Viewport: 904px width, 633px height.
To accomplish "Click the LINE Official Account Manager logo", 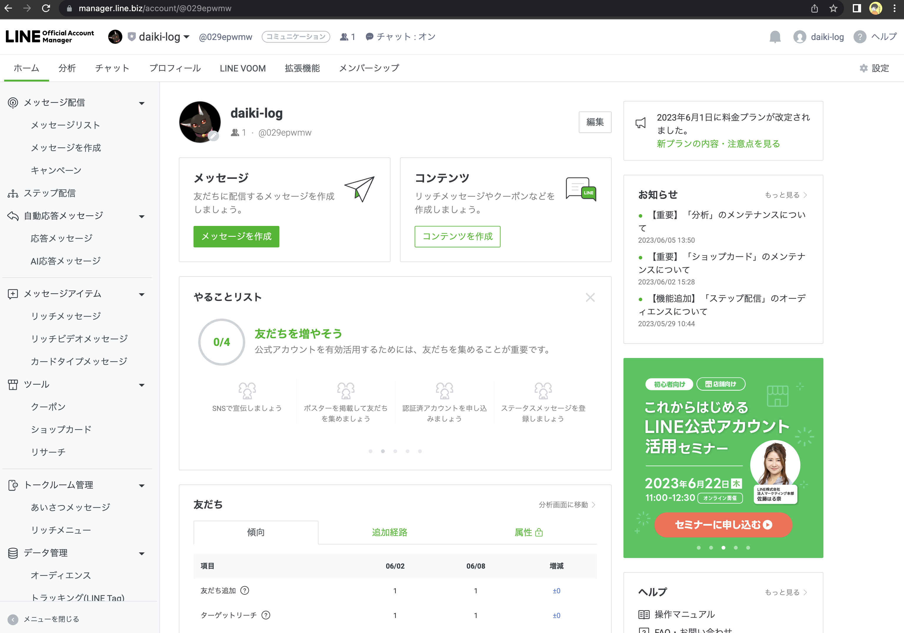I will pos(50,37).
